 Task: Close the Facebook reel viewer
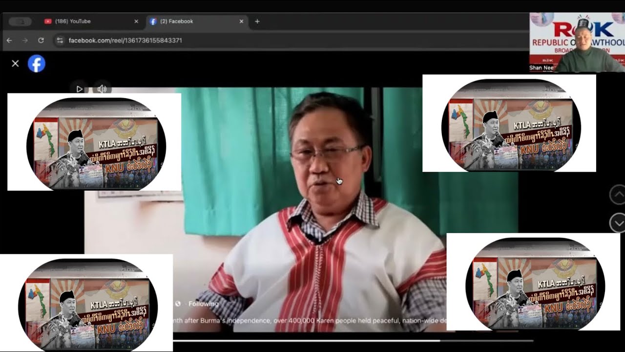tap(15, 64)
